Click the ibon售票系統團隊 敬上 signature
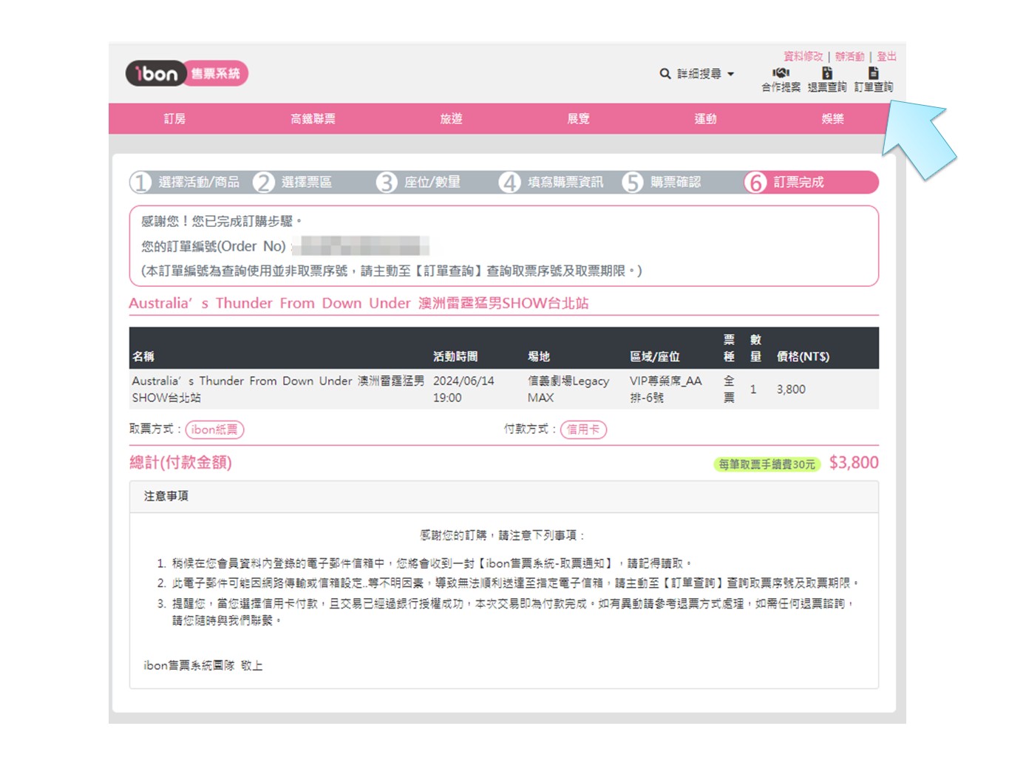Screen dimensions: 1009x757 point(203,665)
